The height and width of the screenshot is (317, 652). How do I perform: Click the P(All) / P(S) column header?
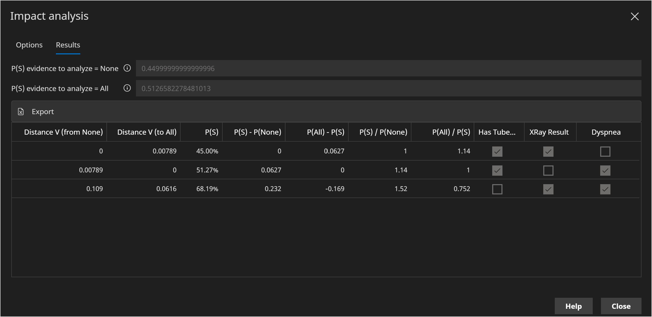coord(451,132)
